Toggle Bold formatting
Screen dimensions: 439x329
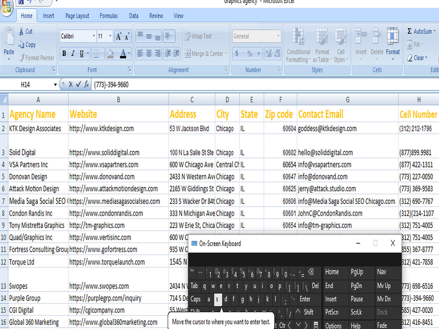[x=64, y=53]
